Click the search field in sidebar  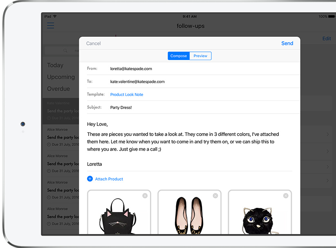pos(62,51)
